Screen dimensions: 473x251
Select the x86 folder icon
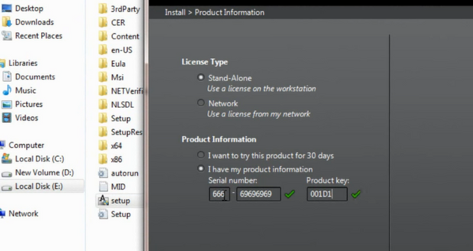tap(103, 159)
